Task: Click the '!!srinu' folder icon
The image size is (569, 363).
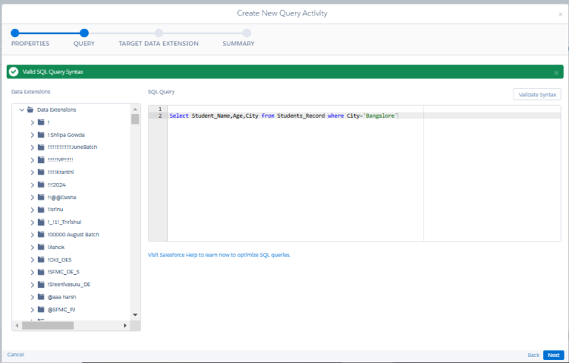Action: [x=41, y=209]
